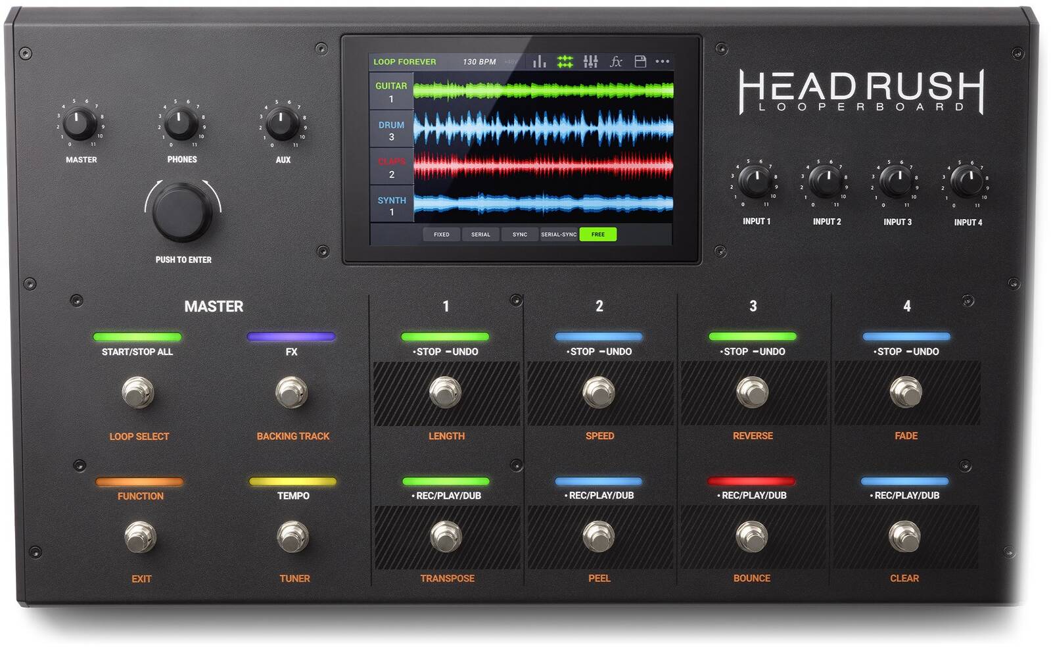The image size is (1051, 647).
Task: Hit track 4 STOP-UNDO footswitch
Action: [906, 392]
